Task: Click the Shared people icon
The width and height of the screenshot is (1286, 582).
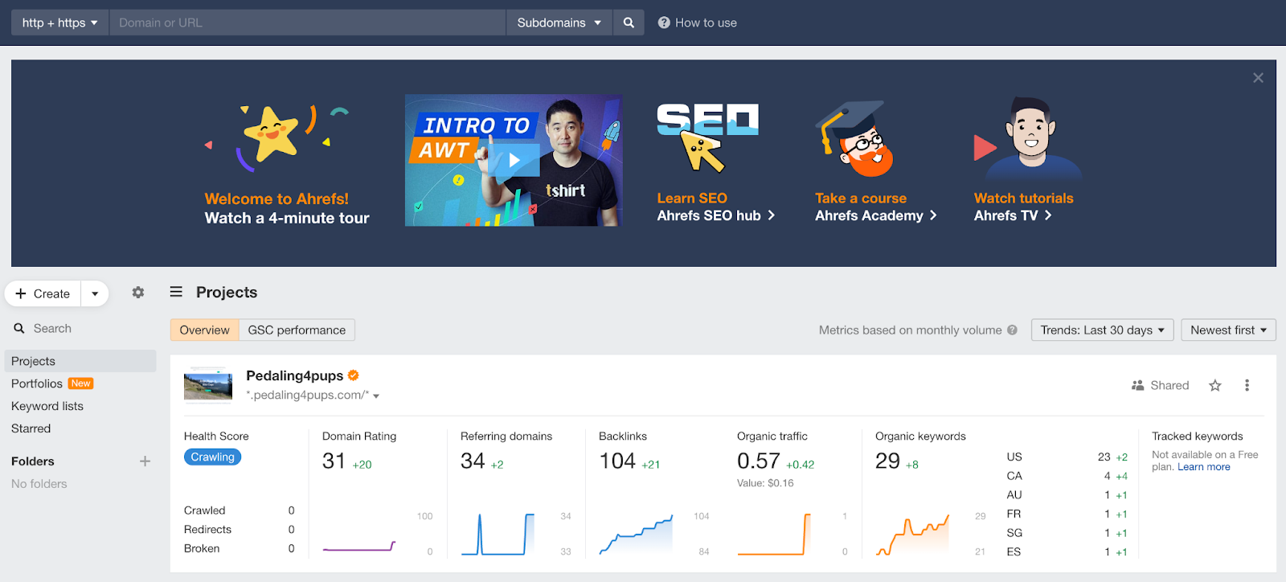Action: (1137, 386)
